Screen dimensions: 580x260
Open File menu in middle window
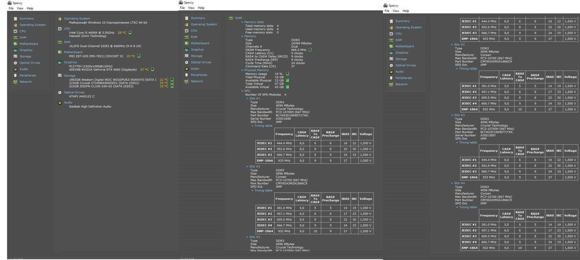(x=182, y=8)
